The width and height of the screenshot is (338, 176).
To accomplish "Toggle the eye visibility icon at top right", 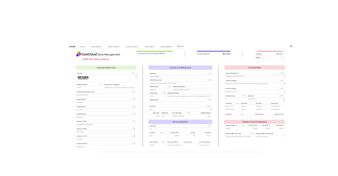I will (291, 46).
